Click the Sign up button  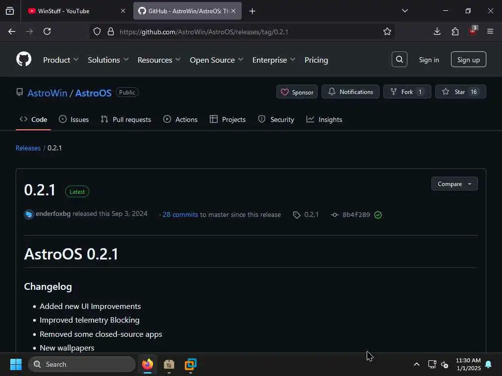(x=468, y=59)
